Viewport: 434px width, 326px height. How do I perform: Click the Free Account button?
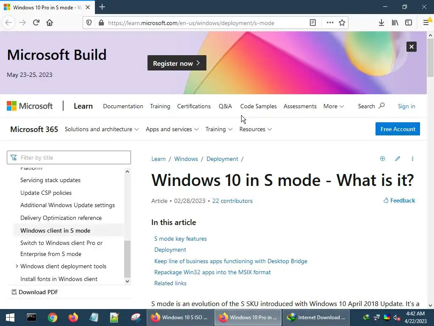click(x=398, y=129)
